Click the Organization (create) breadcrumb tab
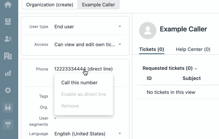The height and width of the screenshot is (139, 219). coord(50,5)
